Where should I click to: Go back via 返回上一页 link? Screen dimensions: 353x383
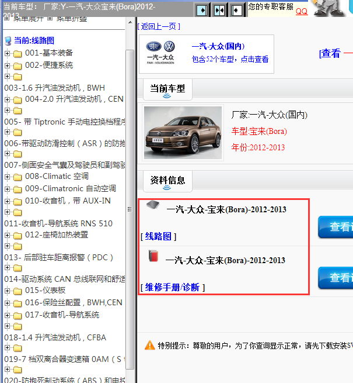(159, 26)
